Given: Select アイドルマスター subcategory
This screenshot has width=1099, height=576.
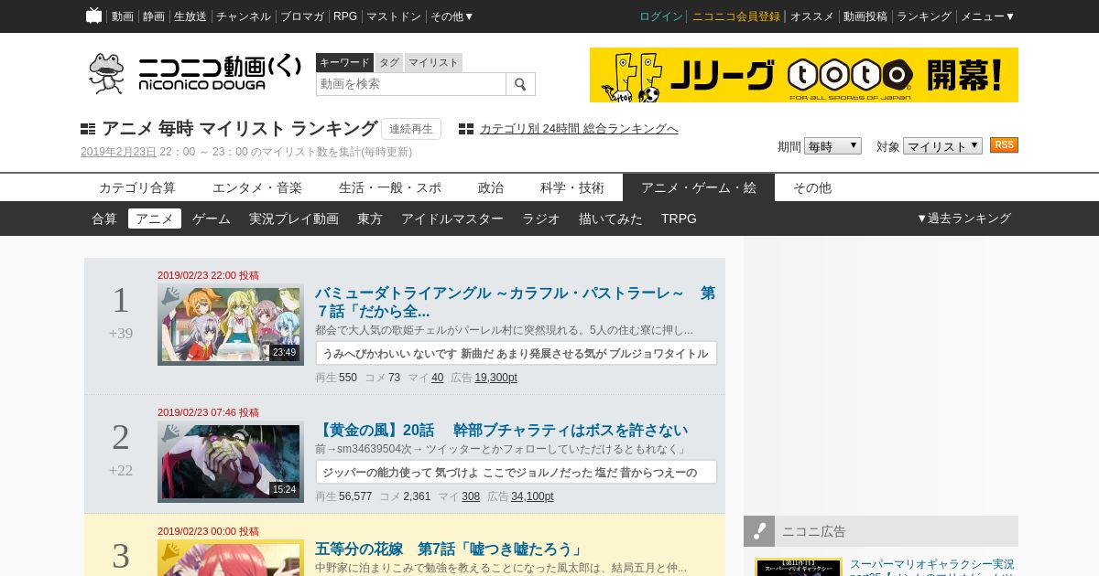Looking at the screenshot, I should [x=452, y=219].
